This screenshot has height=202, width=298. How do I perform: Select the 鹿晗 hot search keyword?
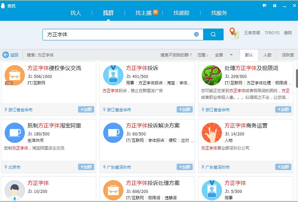(288, 33)
